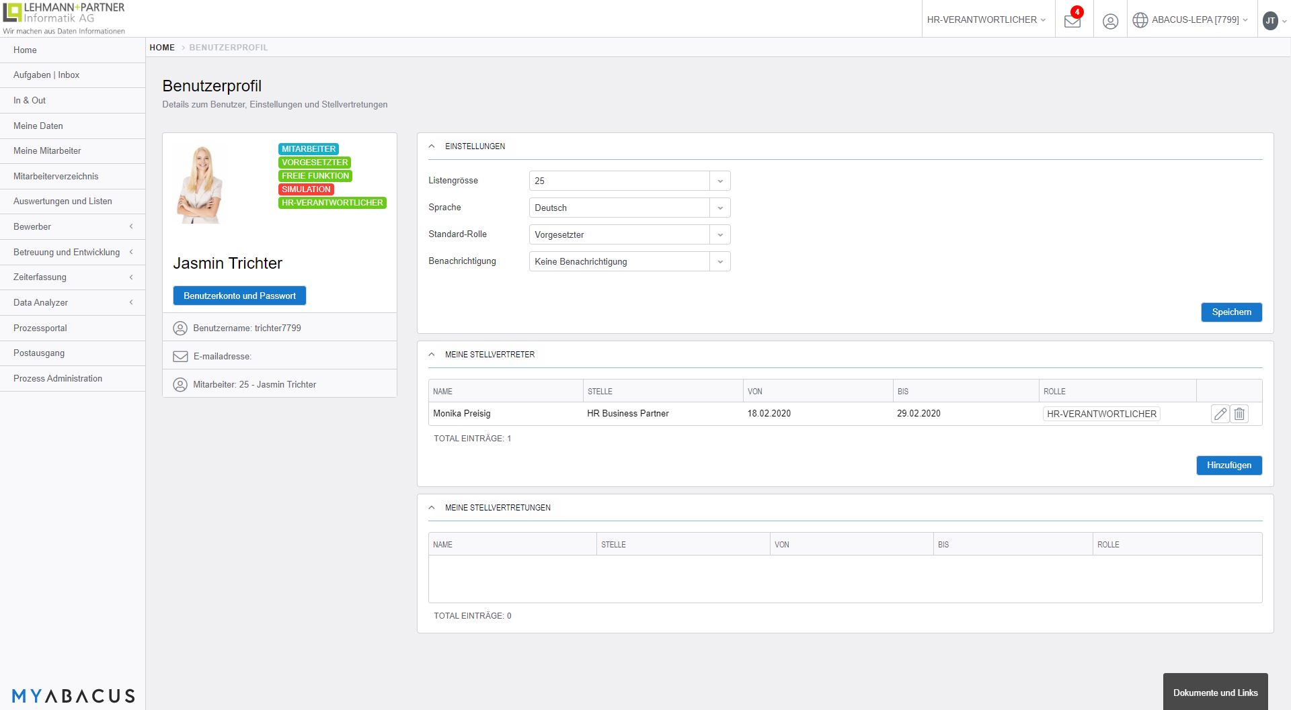Screen dimensions: 1291x710
Task: Expand Betreuung und Entwicklung sidebar menu
Action: pyautogui.click(x=73, y=253)
